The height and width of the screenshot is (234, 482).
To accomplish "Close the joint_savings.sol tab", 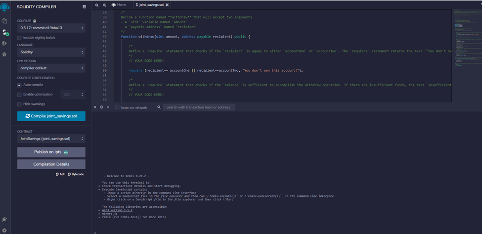I will point(167,5).
